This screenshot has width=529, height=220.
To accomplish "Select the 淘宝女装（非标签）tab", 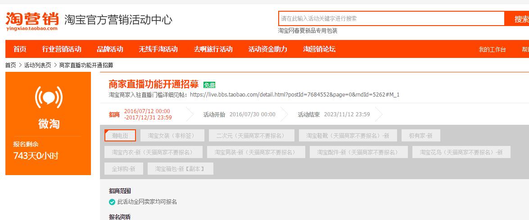I will click(172, 136).
